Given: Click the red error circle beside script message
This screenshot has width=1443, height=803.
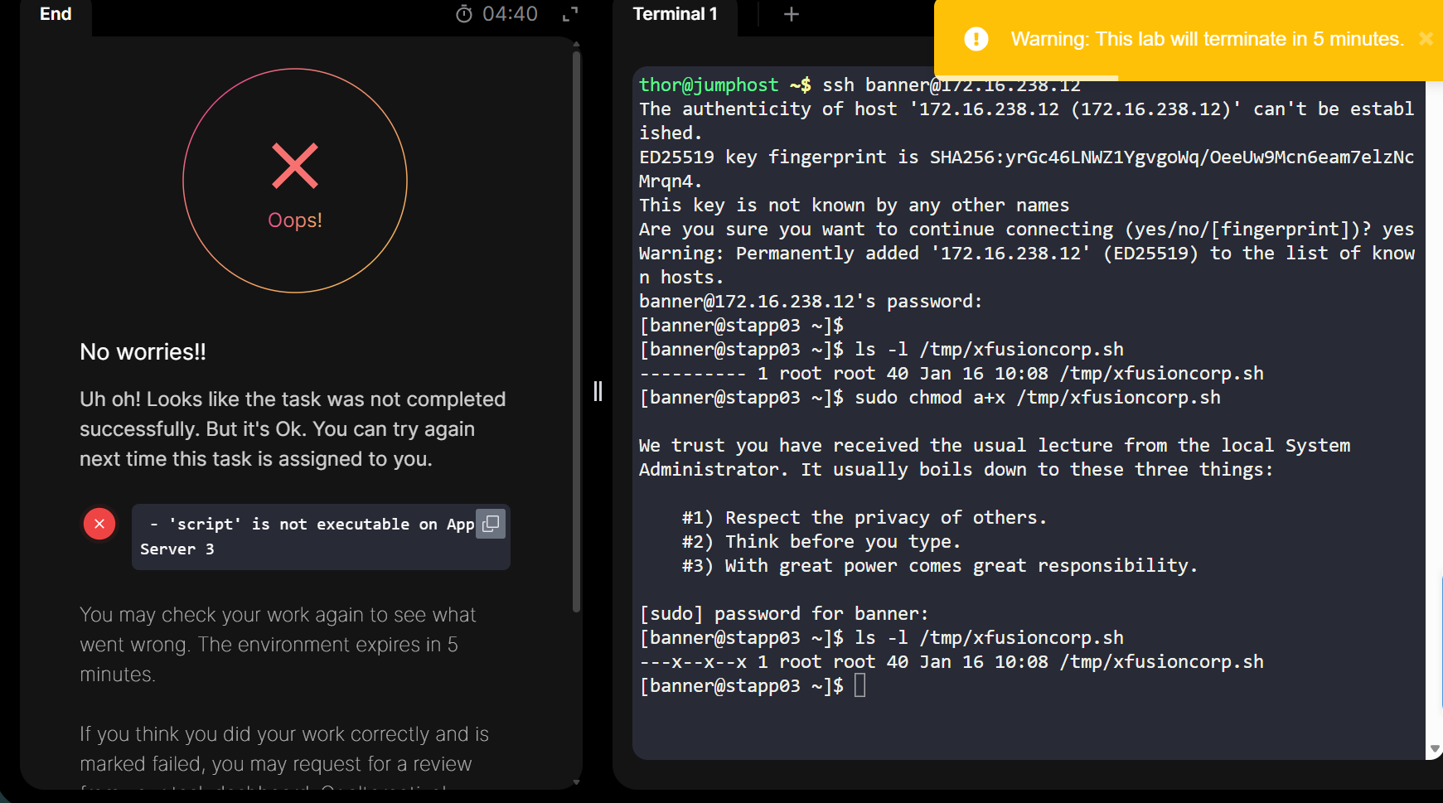Looking at the screenshot, I should coord(99,524).
